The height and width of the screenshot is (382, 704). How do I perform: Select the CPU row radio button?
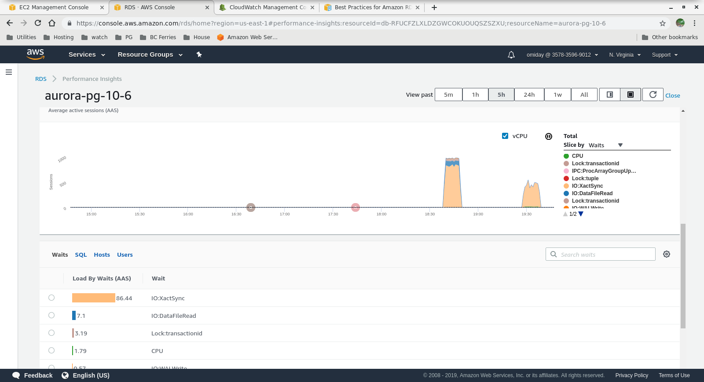pos(51,350)
